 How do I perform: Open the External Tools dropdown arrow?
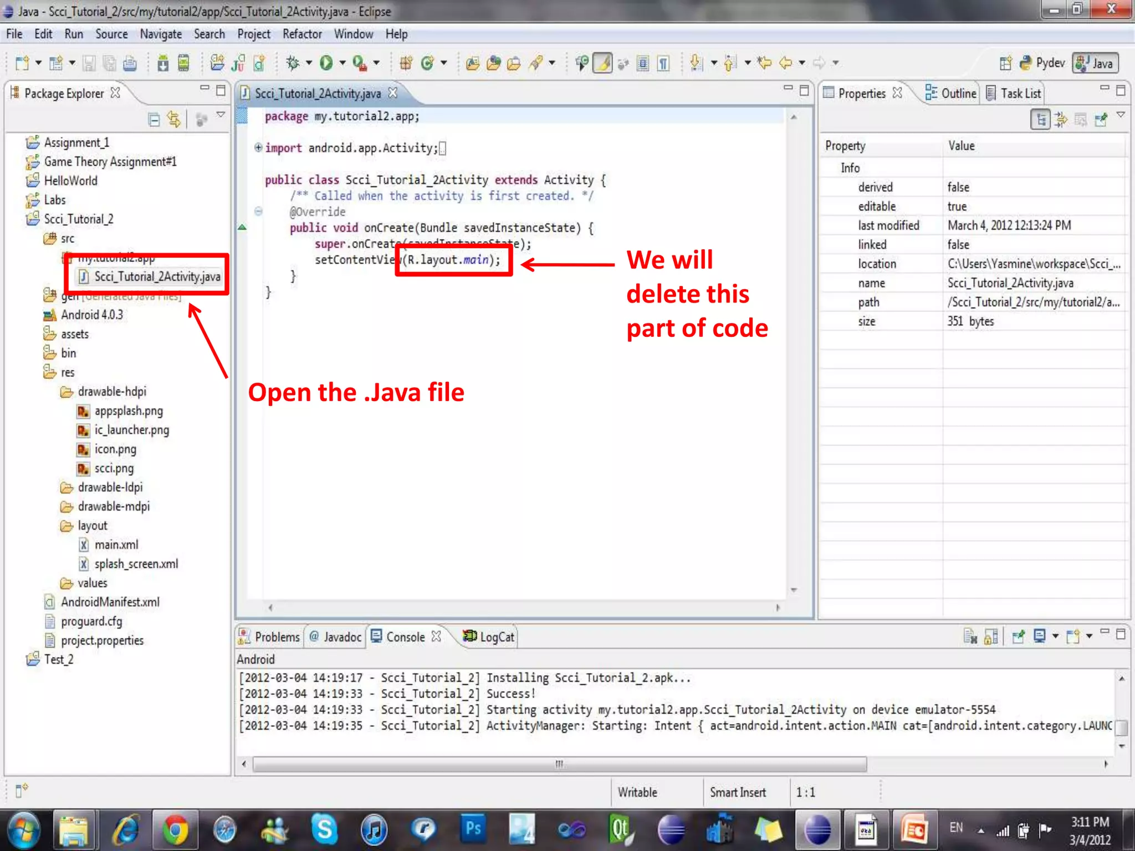[x=376, y=63]
